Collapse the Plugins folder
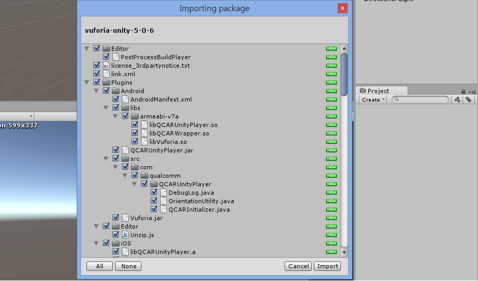478x281 pixels. point(87,83)
